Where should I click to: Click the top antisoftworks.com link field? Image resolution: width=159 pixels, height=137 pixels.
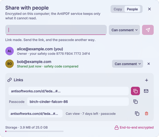69,91
